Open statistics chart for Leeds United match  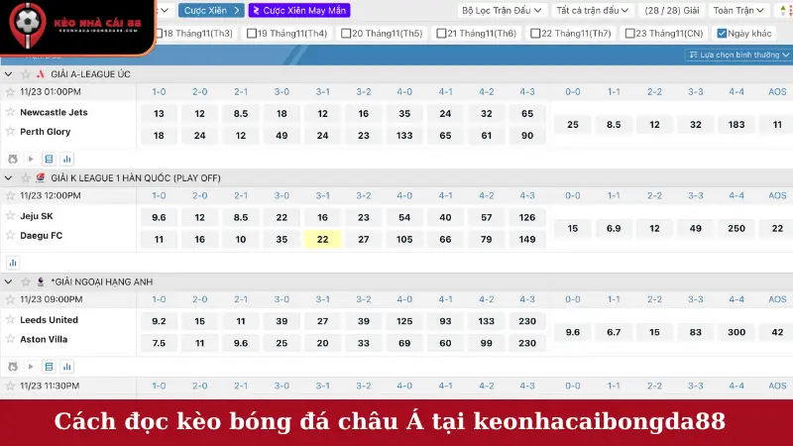tap(66, 366)
